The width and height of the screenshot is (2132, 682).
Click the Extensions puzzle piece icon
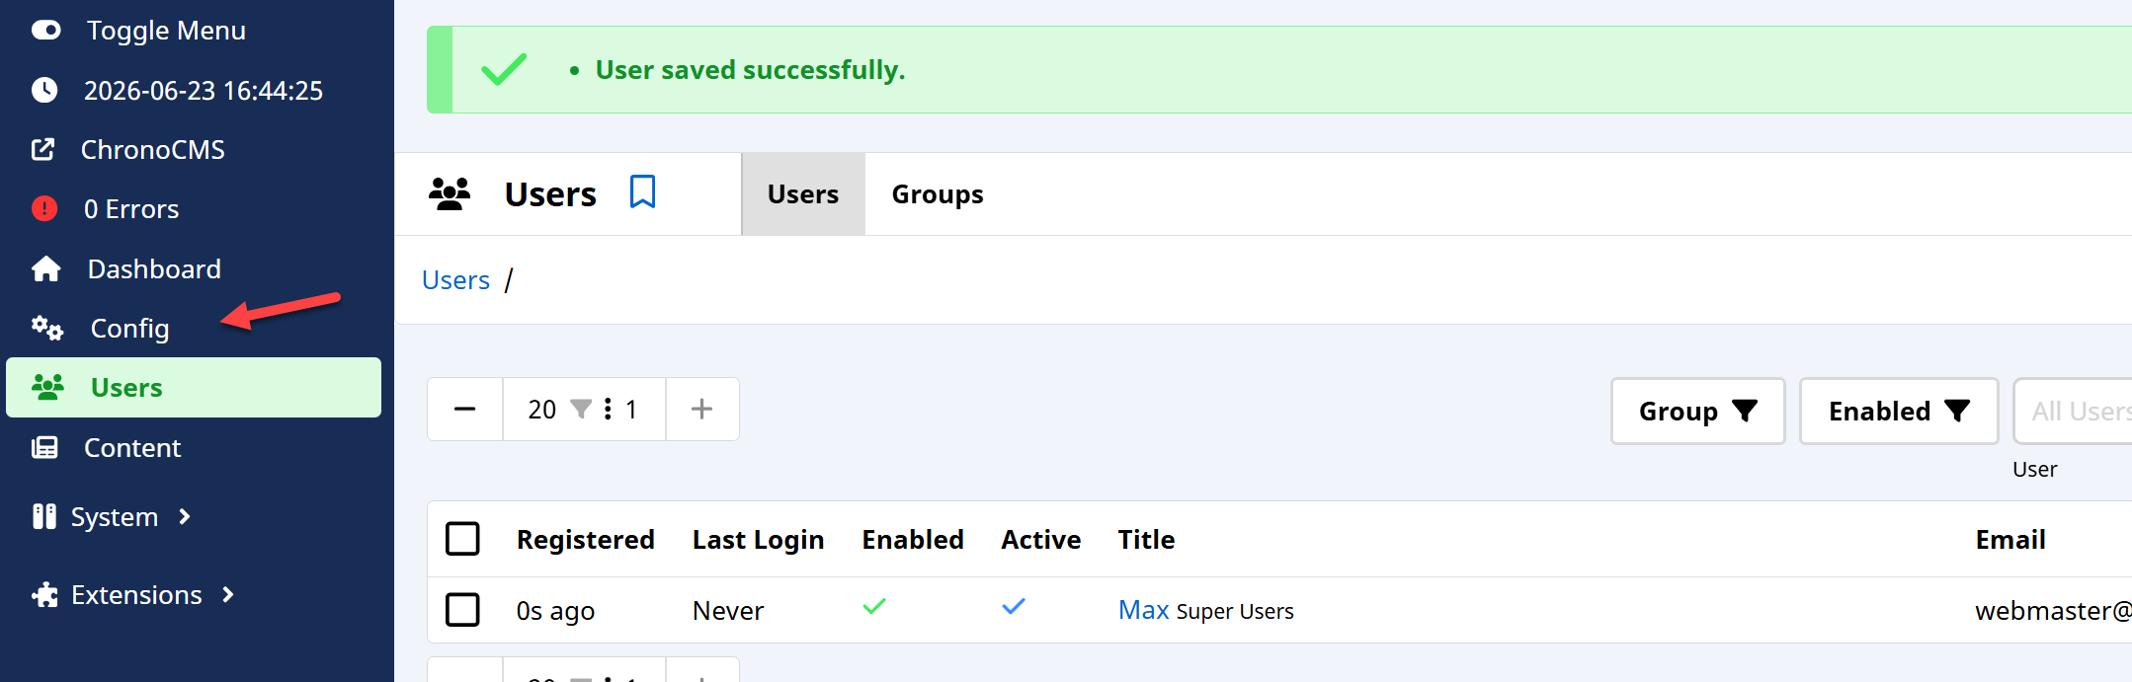(x=44, y=594)
